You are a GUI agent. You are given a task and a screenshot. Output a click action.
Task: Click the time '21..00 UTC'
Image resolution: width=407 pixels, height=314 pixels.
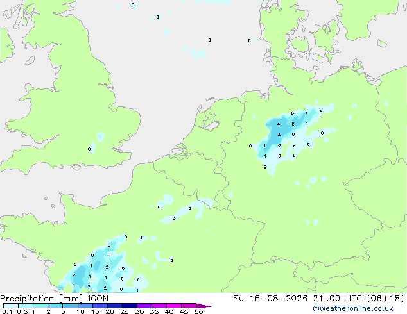pos(337,299)
